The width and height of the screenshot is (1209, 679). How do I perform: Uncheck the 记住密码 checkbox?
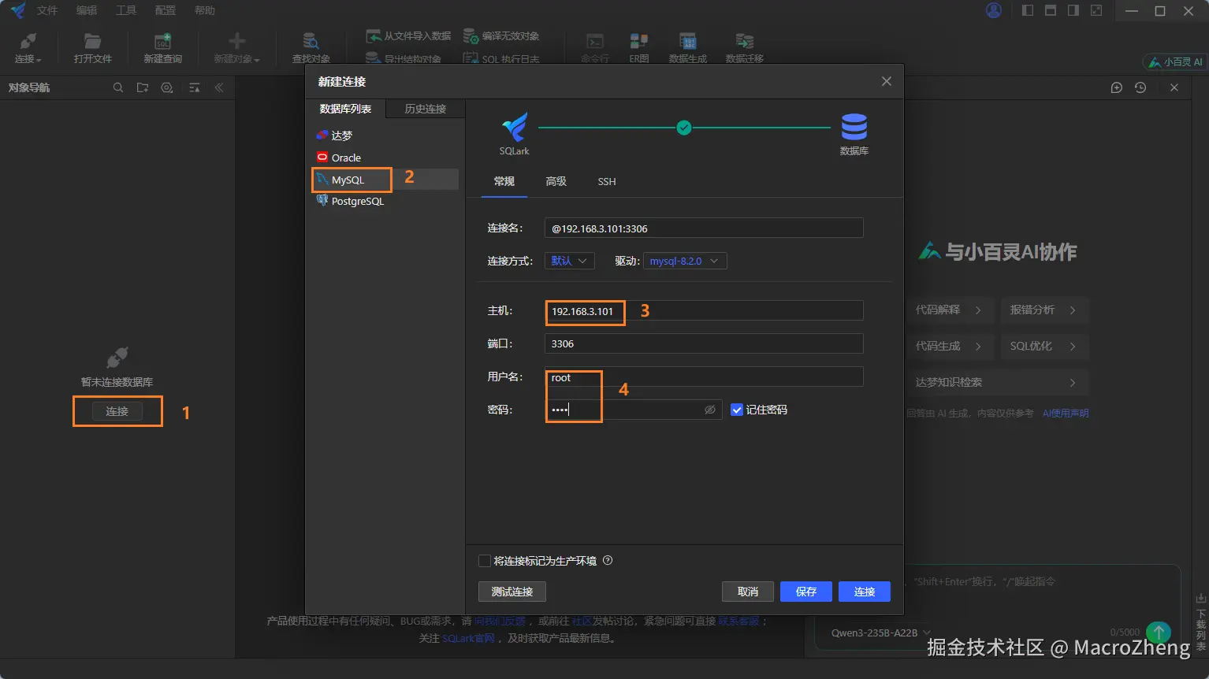tap(737, 410)
